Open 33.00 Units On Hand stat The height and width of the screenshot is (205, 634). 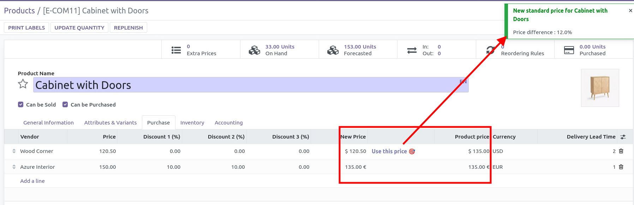click(280, 50)
